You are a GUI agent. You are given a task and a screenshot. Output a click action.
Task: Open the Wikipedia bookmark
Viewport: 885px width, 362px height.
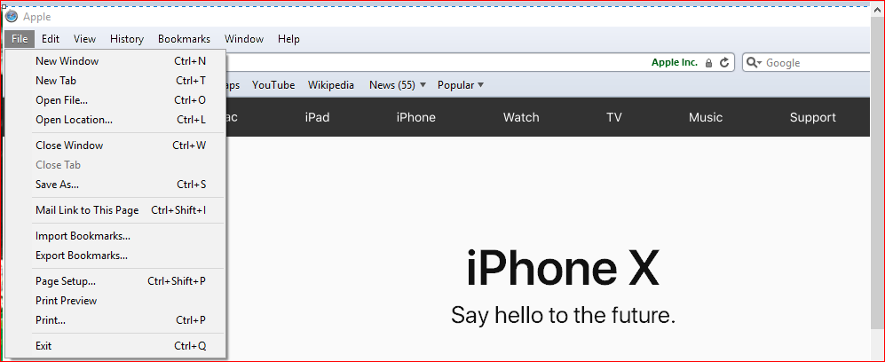(x=331, y=85)
